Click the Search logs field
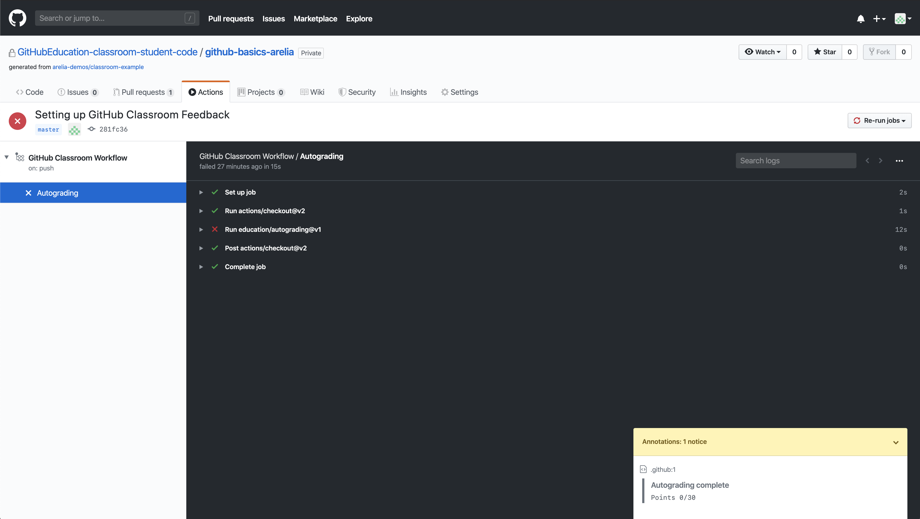Viewport: 920px width, 519px height. [796, 161]
